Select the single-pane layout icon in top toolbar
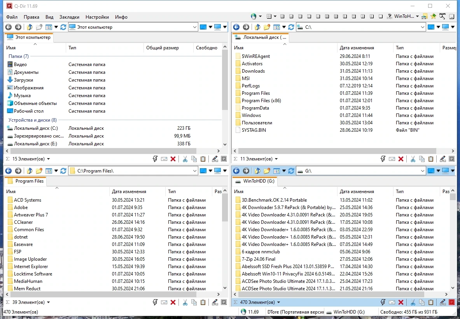The width and height of the screenshot is (460, 319). 381,17
